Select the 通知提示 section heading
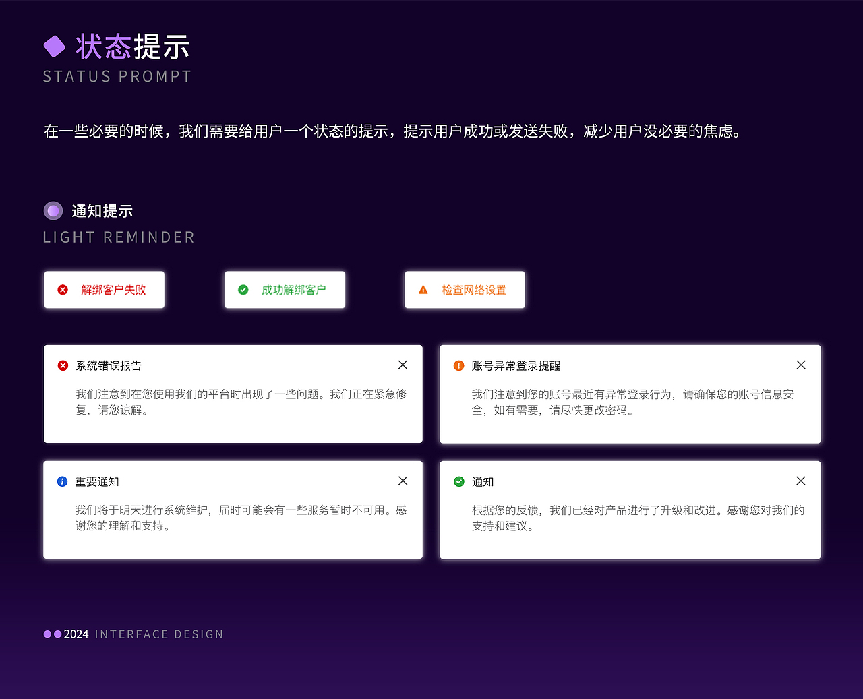 pyautogui.click(x=102, y=210)
